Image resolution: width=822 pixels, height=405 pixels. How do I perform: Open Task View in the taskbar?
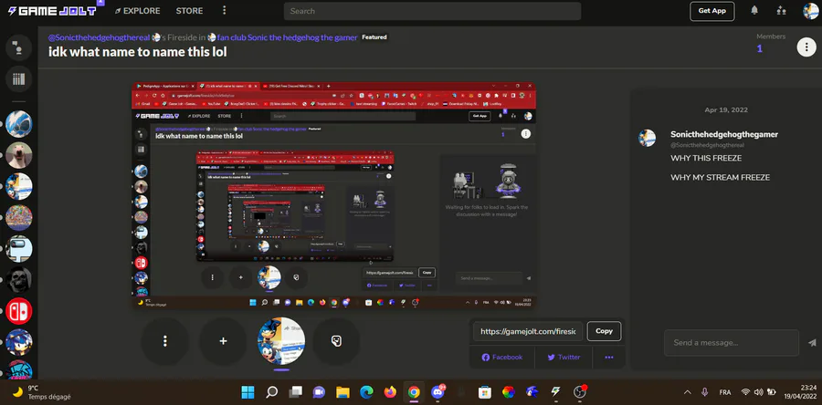pos(296,392)
